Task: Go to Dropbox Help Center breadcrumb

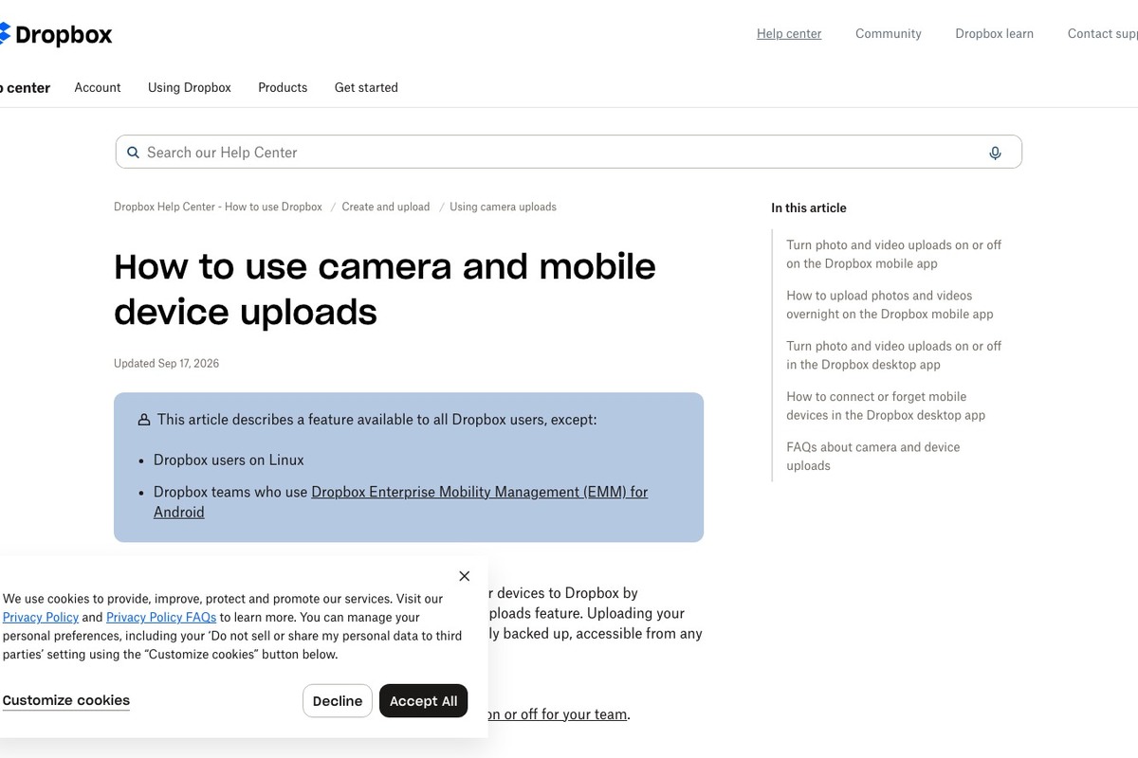Action: click(x=218, y=207)
